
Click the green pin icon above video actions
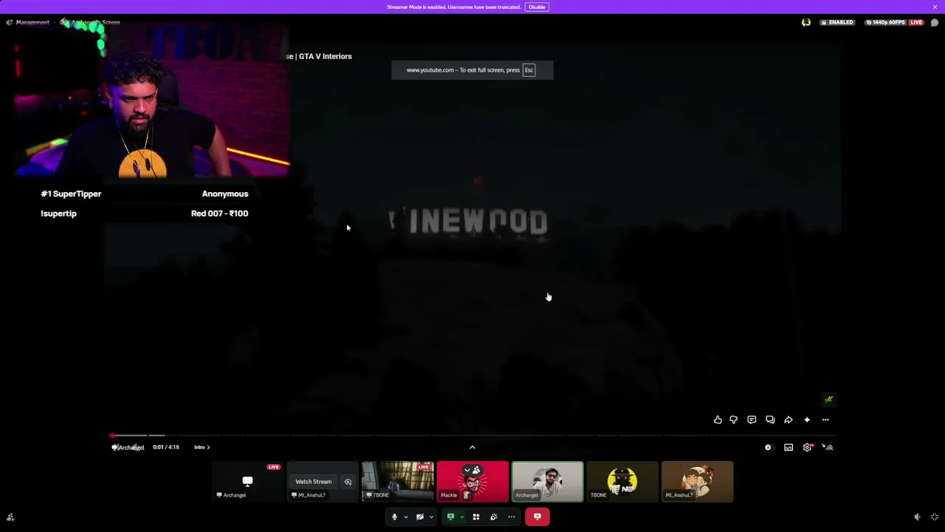[x=828, y=400]
